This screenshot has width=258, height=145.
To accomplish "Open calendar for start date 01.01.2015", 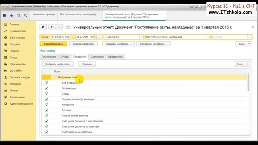I will click(68, 37).
